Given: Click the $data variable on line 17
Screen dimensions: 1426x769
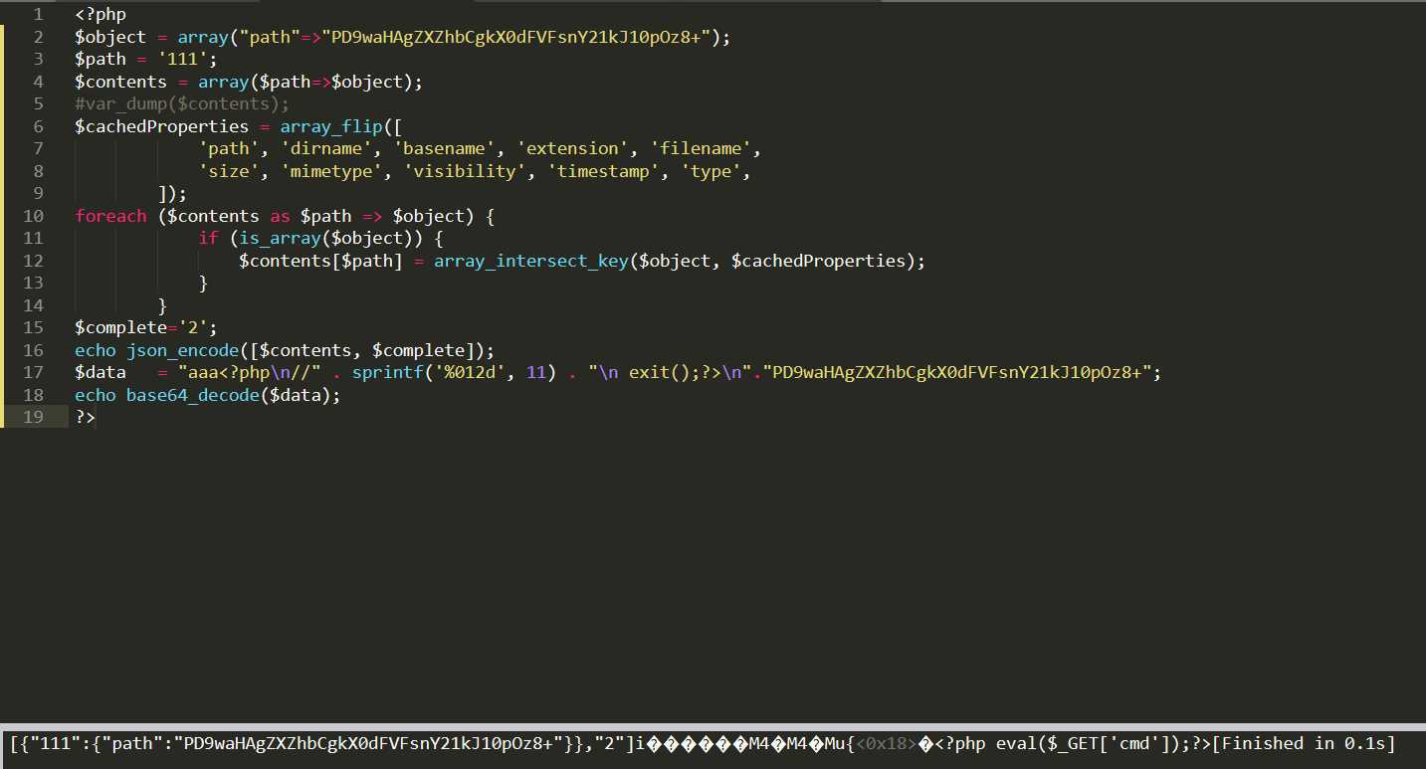Looking at the screenshot, I should tap(101, 372).
